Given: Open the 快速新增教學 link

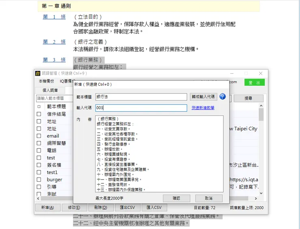Looking at the screenshot, I should click(203, 108).
